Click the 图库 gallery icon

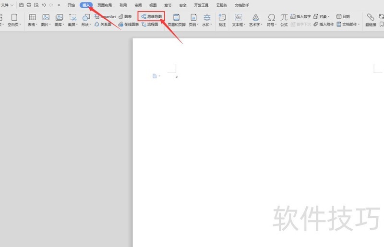(59, 17)
